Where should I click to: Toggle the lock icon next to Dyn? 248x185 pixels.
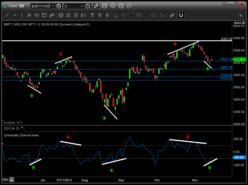pyautogui.click(x=12, y=180)
